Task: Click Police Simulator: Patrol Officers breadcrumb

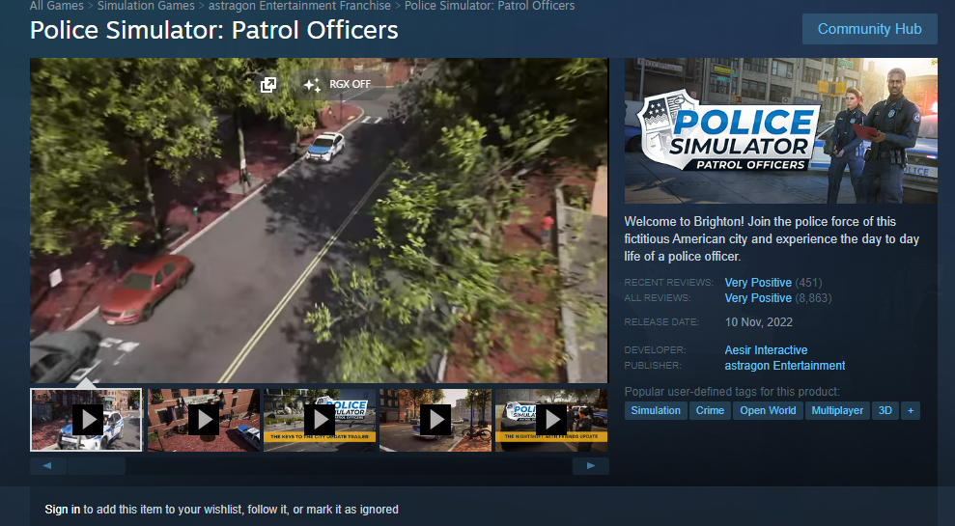Action: click(490, 6)
